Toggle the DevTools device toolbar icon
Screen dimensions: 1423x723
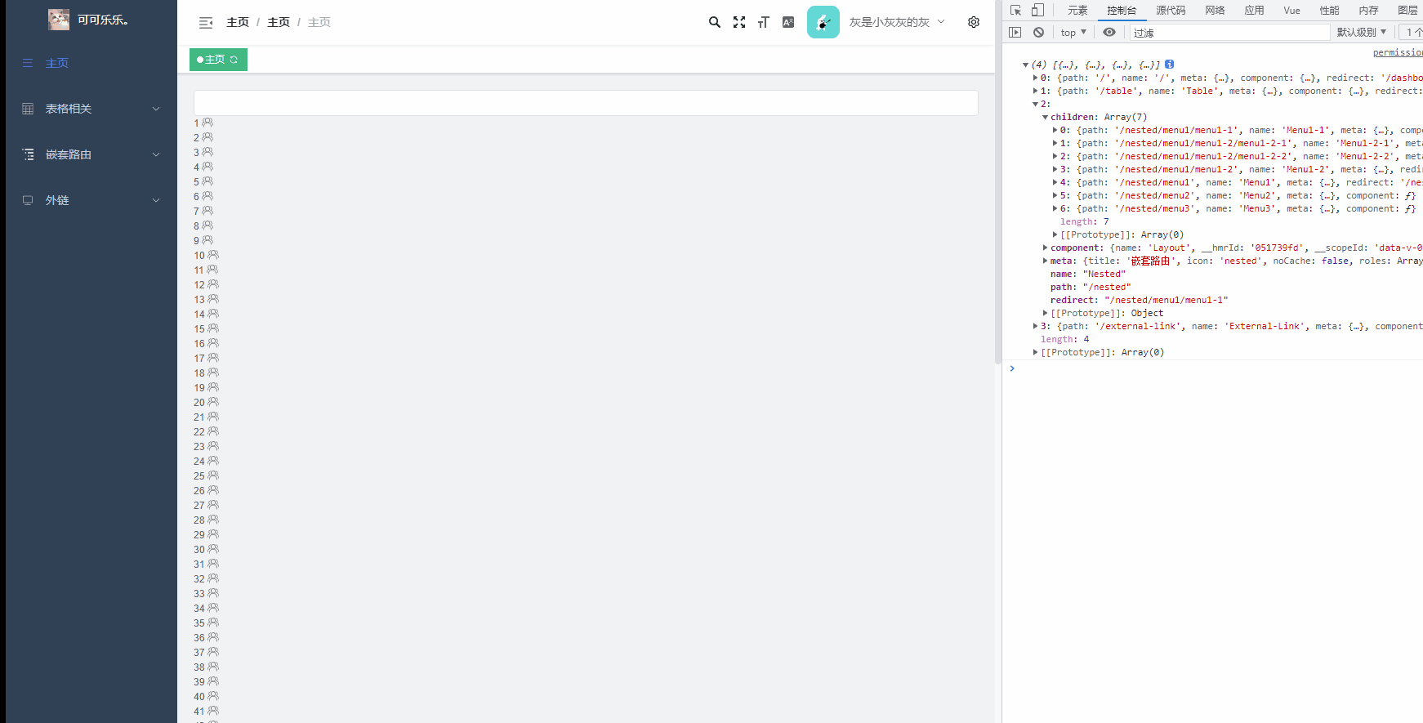click(1037, 11)
